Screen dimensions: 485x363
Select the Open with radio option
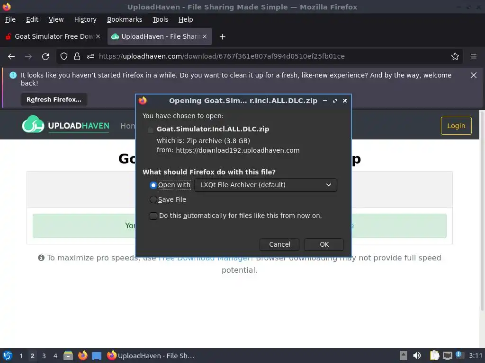point(153,185)
